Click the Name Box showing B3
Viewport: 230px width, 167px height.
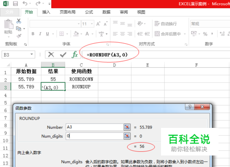(18, 55)
